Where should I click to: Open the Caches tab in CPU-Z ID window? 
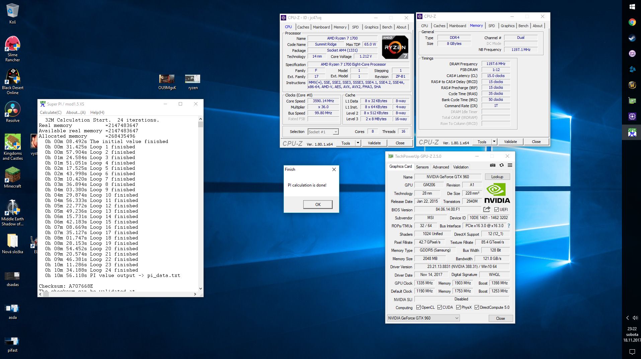pyautogui.click(x=303, y=27)
